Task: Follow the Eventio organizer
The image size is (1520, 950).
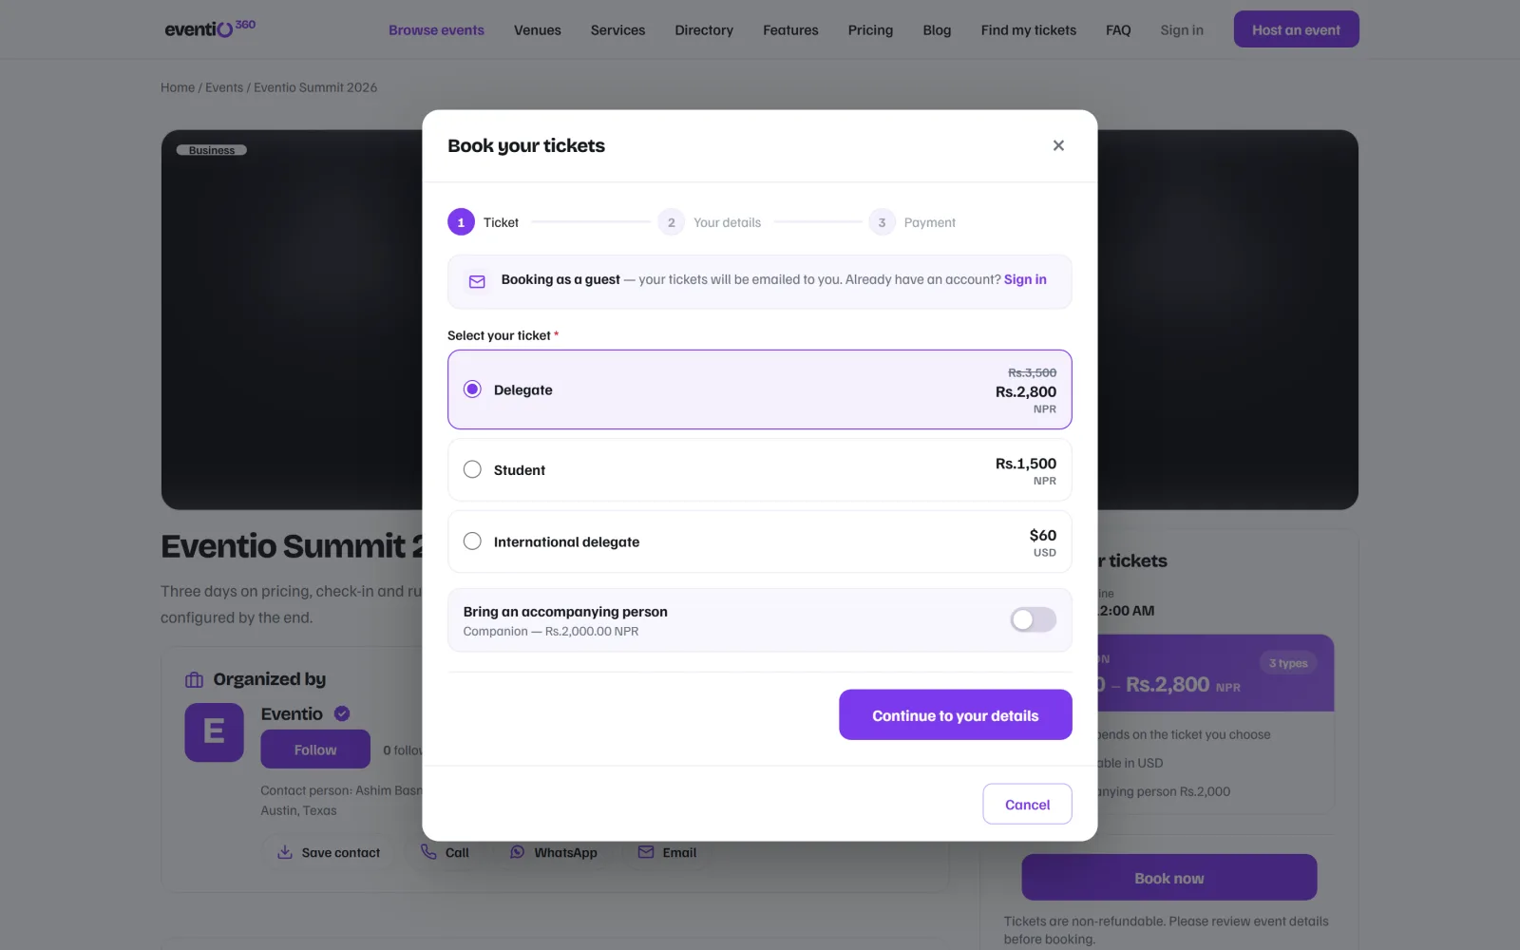Action: pos(315,750)
